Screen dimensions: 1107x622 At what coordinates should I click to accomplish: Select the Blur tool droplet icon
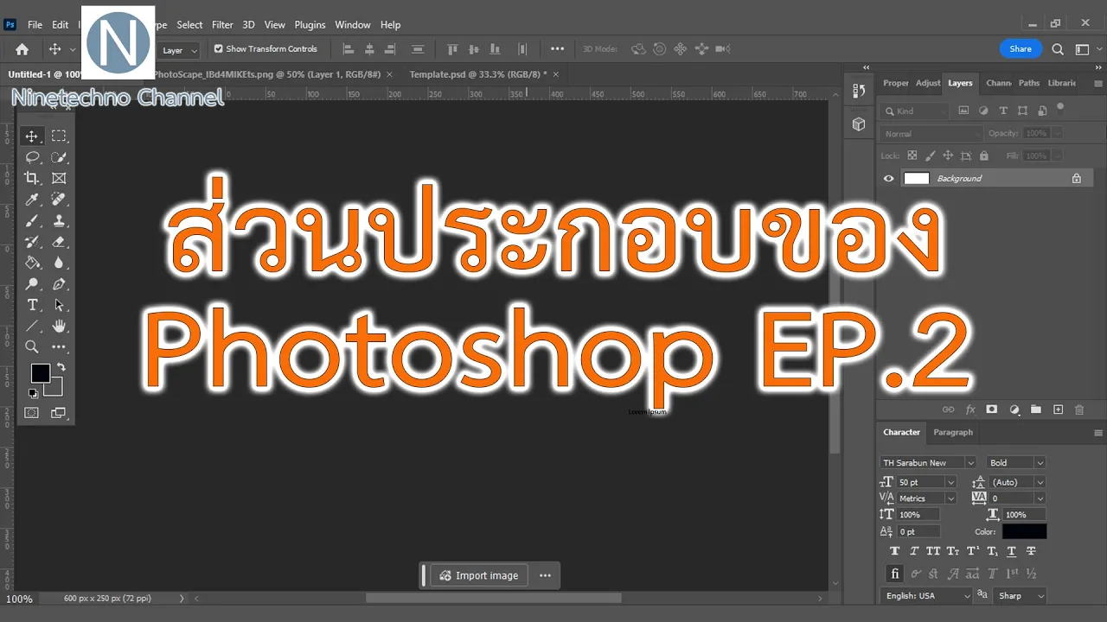(59, 263)
